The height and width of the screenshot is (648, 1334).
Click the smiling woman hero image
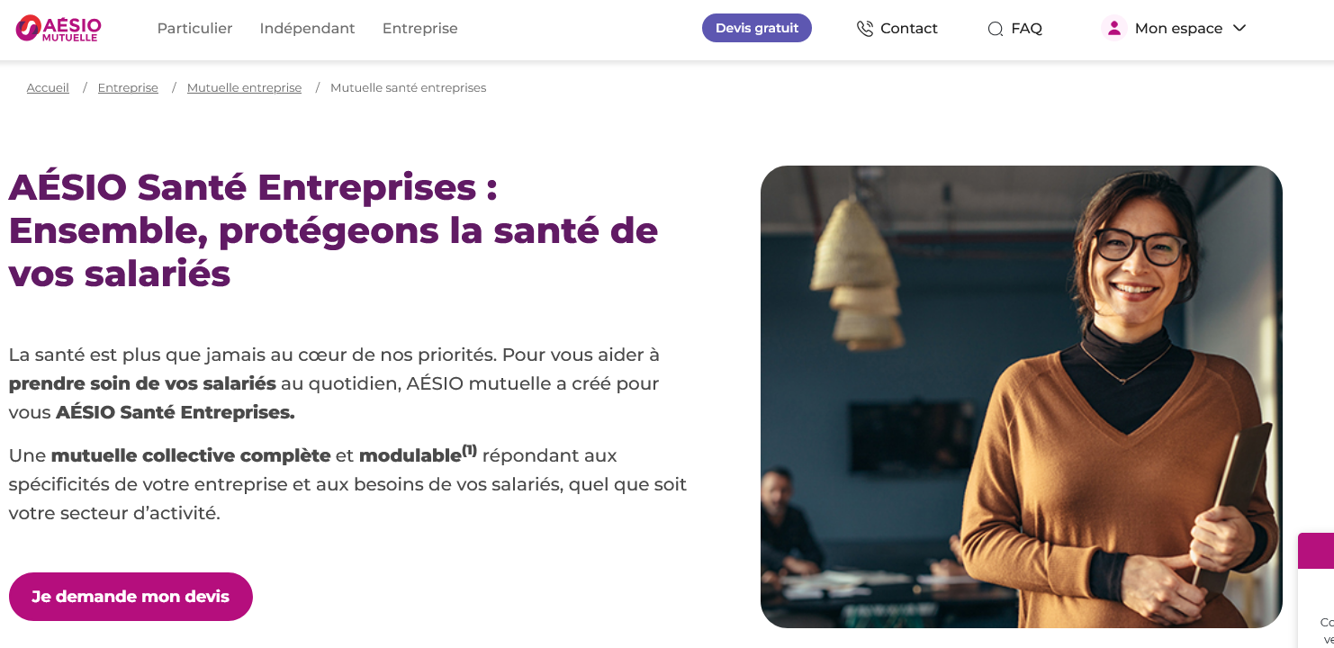[1021, 397]
